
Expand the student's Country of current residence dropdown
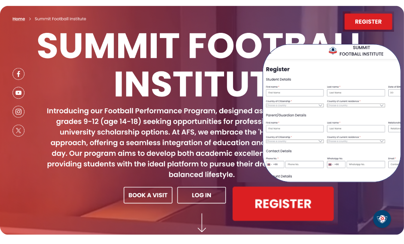[356, 105]
